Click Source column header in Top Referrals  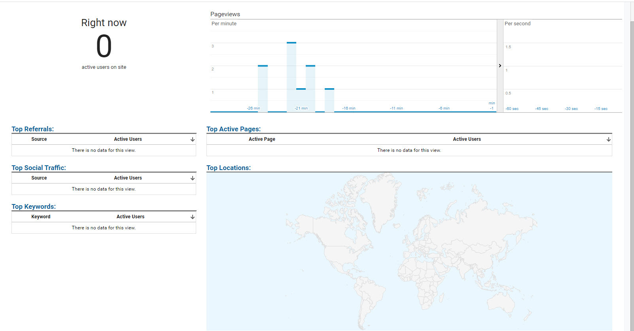tap(39, 139)
